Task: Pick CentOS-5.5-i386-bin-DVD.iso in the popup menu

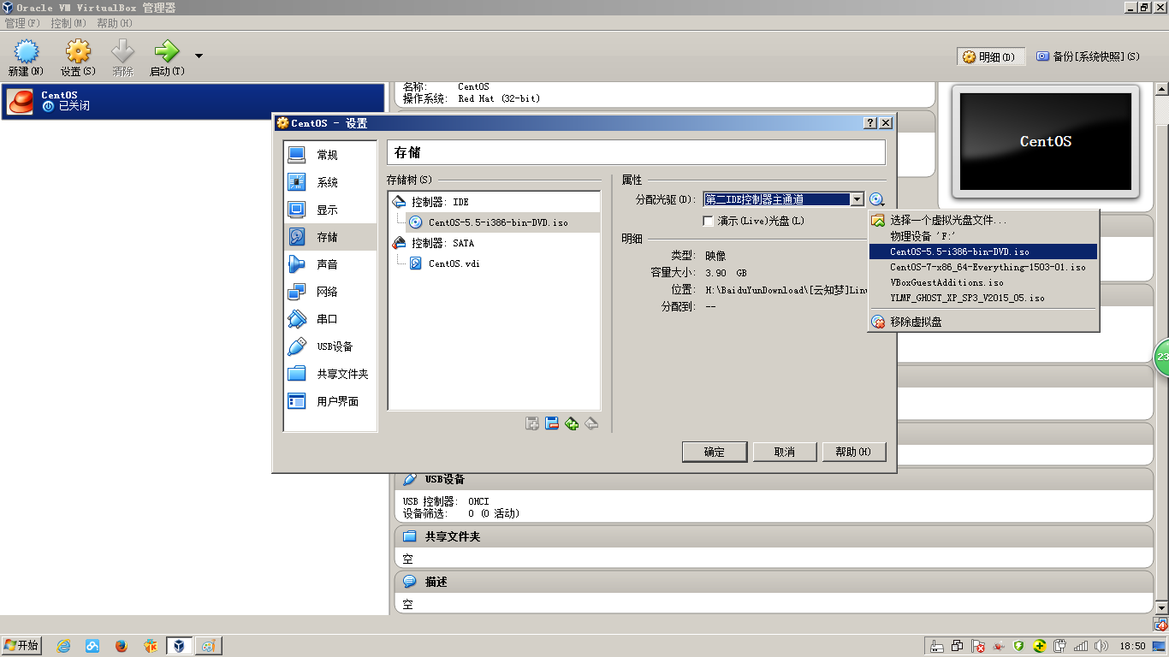Action: coord(982,252)
